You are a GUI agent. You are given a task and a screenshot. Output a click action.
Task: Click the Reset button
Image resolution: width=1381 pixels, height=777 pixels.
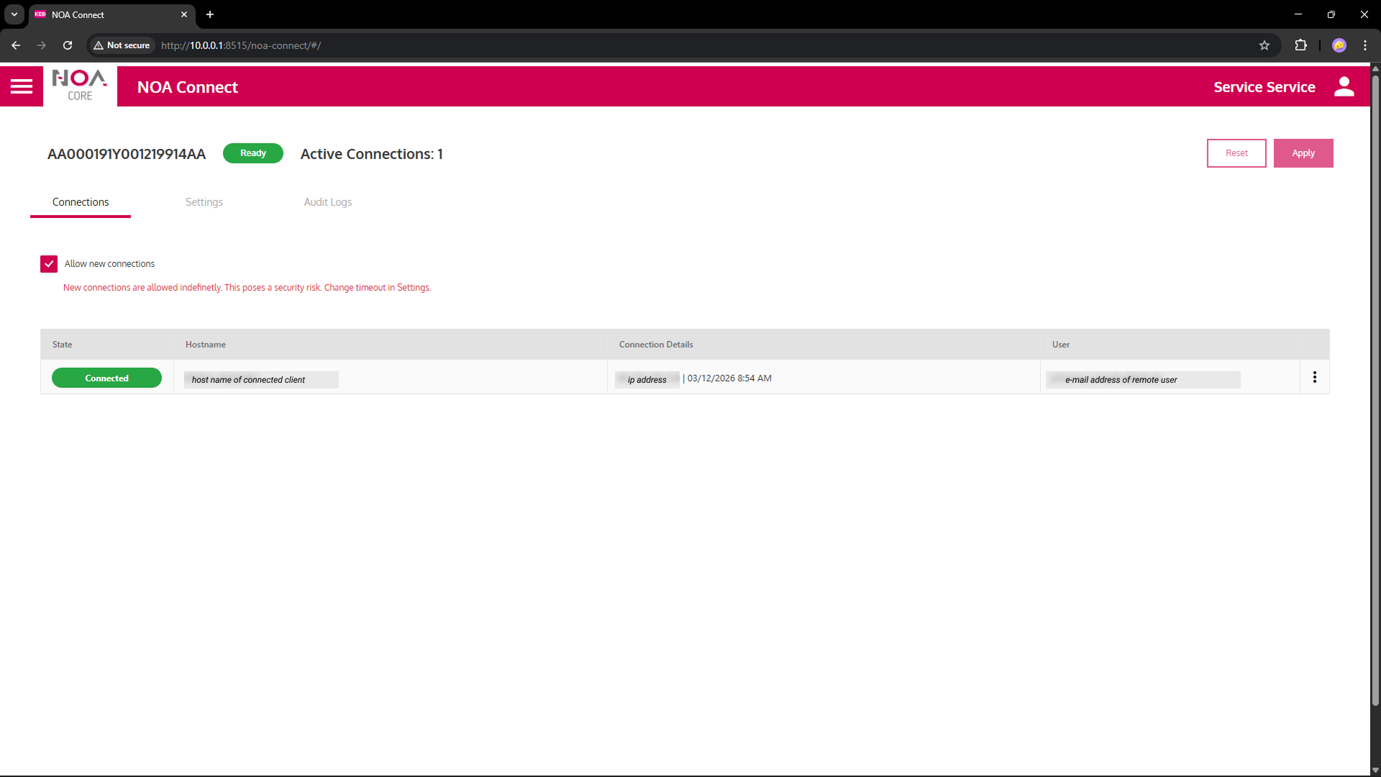tap(1236, 153)
